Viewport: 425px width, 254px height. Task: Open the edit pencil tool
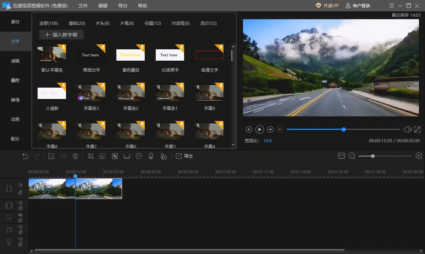click(x=51, y=156)
